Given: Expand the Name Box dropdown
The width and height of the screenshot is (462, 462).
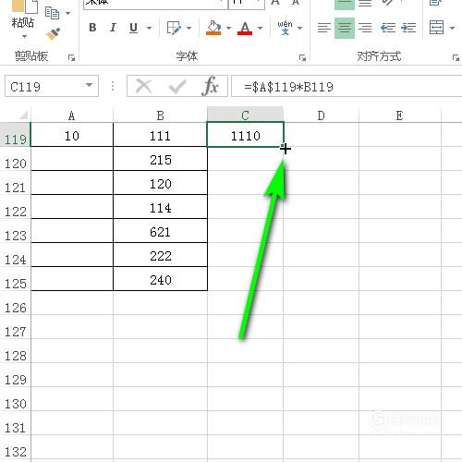Looking at the screenshot, I should (90, 85).
